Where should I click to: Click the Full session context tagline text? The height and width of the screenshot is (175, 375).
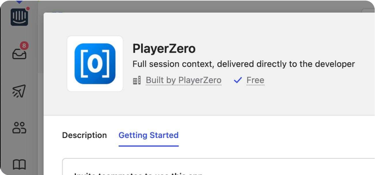click(x=244, y=64)
